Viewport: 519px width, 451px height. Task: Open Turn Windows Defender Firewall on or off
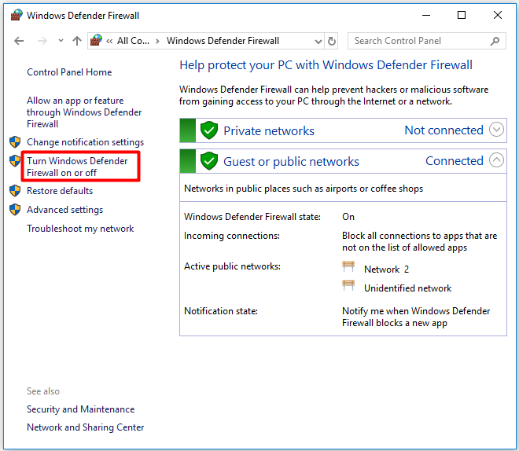pos(77,167)
